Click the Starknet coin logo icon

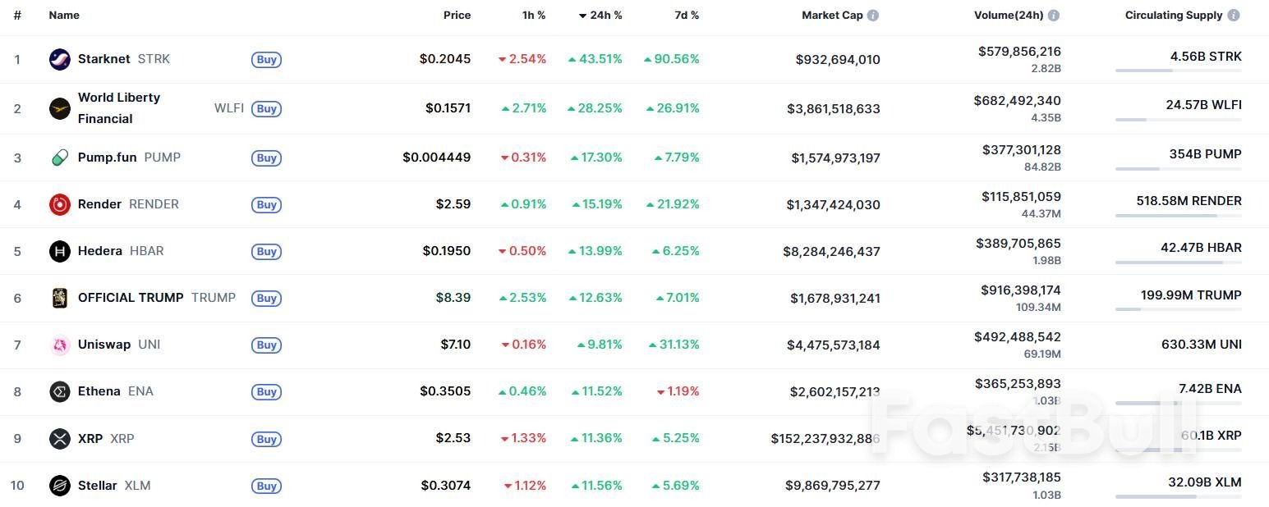click(60, 59)
